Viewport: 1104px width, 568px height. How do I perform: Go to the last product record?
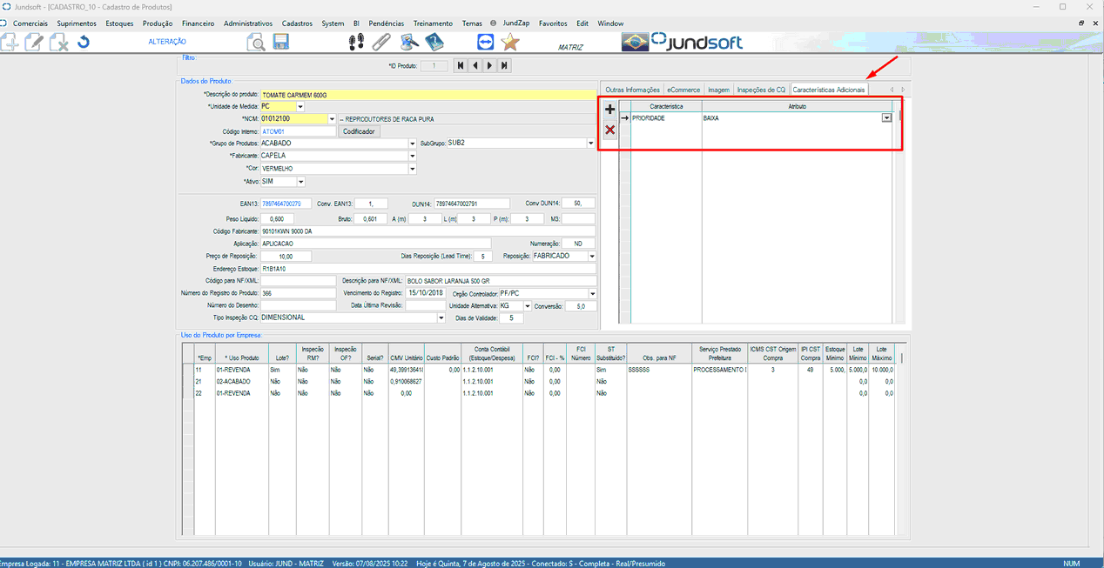[505, 65]
